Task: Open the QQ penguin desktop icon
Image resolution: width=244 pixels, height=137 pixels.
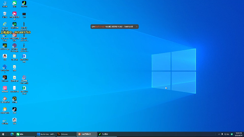Action: click(5, 57)
